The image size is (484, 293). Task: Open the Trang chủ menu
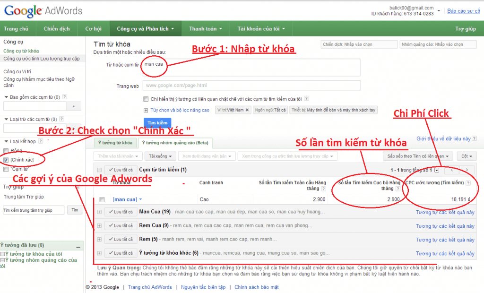(x=16, y=29)
